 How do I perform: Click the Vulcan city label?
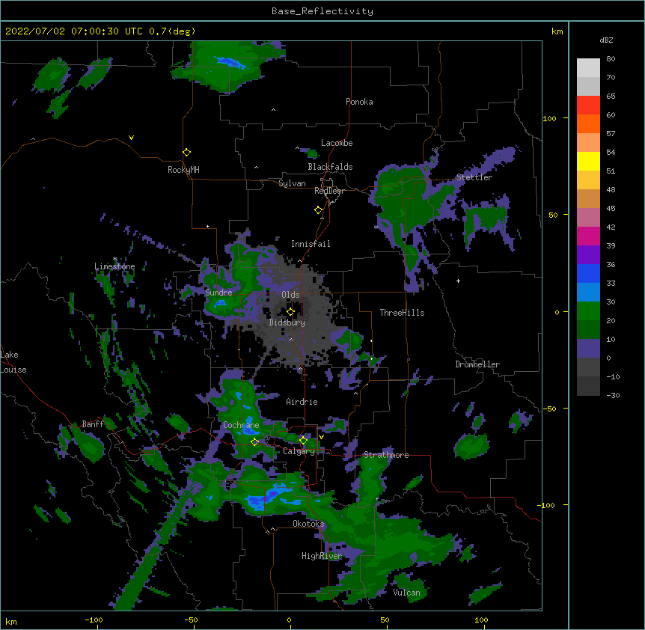point(406,593)
